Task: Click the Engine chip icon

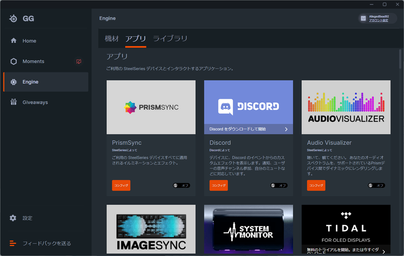Action: pyautogui.click(x=14, y=82)
